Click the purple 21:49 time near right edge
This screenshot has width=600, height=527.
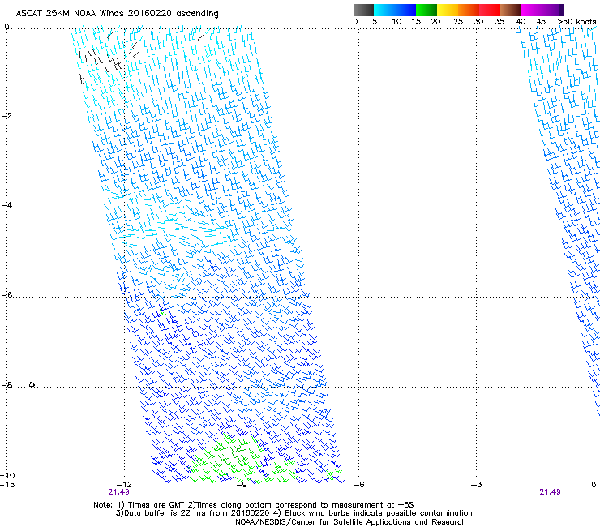click(x=550, y=492)
